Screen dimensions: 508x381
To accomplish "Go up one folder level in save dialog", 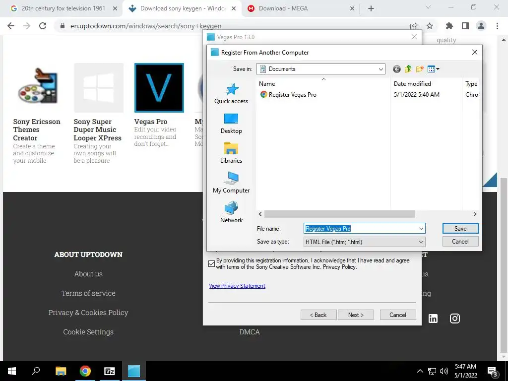I will coord(408,69).
